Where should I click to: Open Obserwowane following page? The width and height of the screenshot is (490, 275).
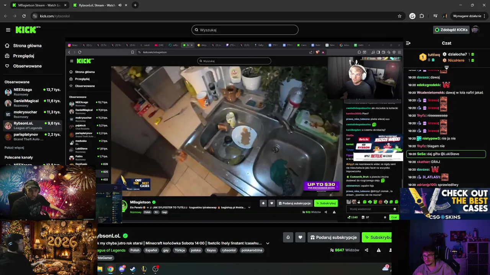tap(27, 66)
